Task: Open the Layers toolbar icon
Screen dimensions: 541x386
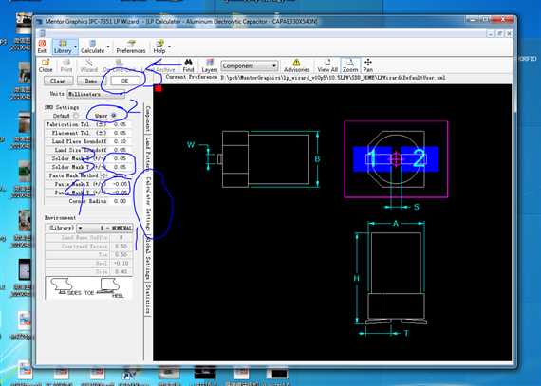Action: pos(210,65)
